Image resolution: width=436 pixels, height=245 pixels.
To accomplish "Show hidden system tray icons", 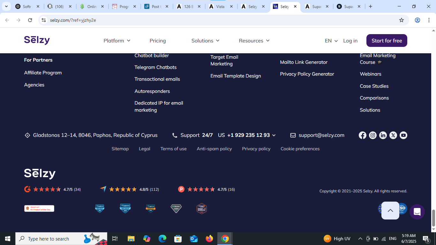I will click(360, 239).
